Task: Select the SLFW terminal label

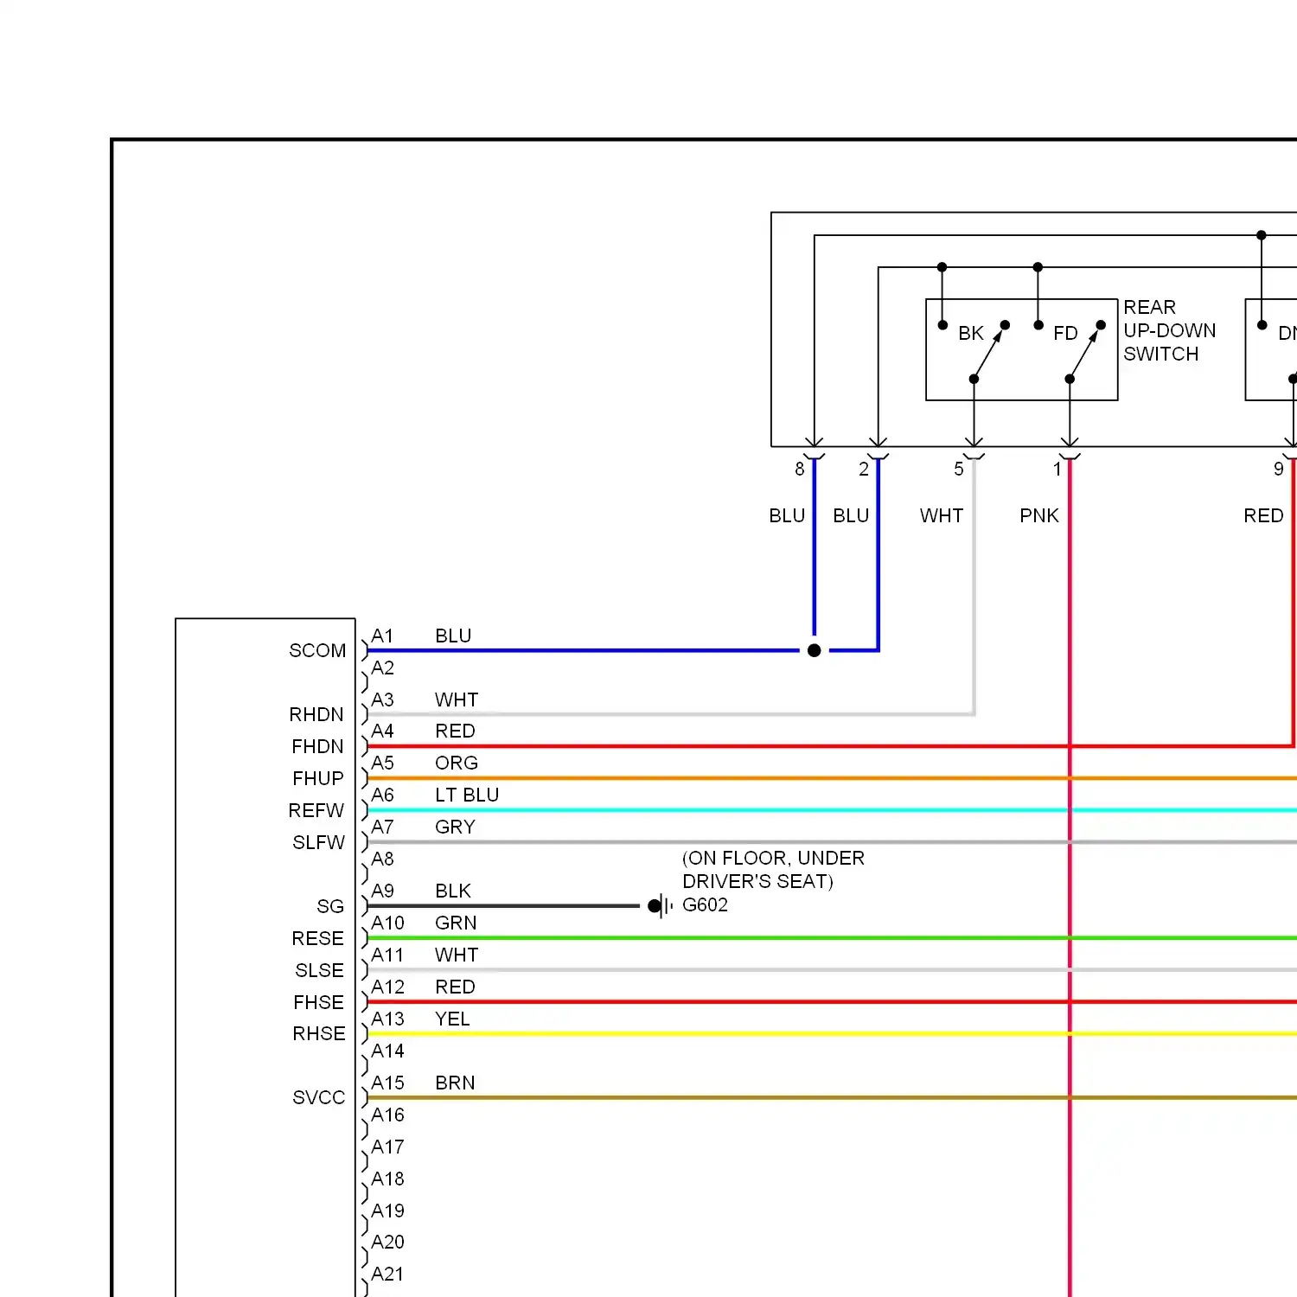Action: coord(318,842)
